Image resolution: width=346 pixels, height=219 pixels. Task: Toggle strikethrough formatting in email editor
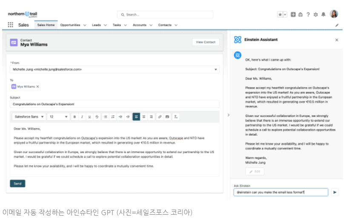[97, 117]
